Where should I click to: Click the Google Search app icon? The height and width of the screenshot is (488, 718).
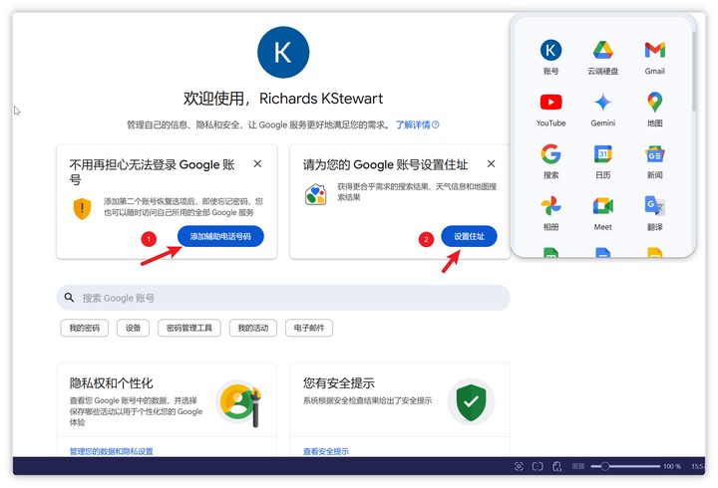pos(550,153)
